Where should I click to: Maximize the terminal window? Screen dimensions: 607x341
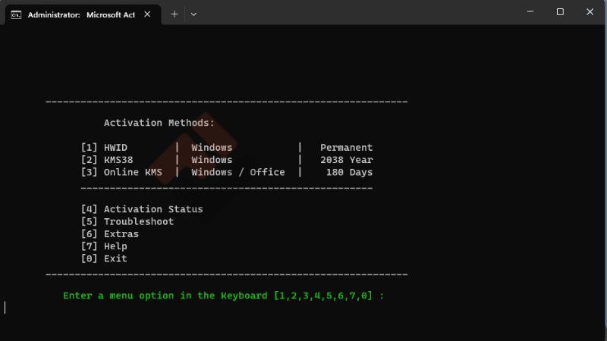click(560, 12)
